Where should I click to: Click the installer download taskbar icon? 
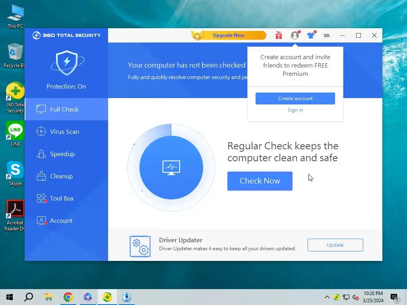(x=127, y=297)
